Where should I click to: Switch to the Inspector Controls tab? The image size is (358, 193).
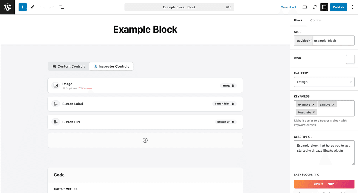point(111,66)
